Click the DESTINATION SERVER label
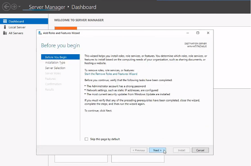The width and height of the screenshot is (251, 166). (195, 43)
